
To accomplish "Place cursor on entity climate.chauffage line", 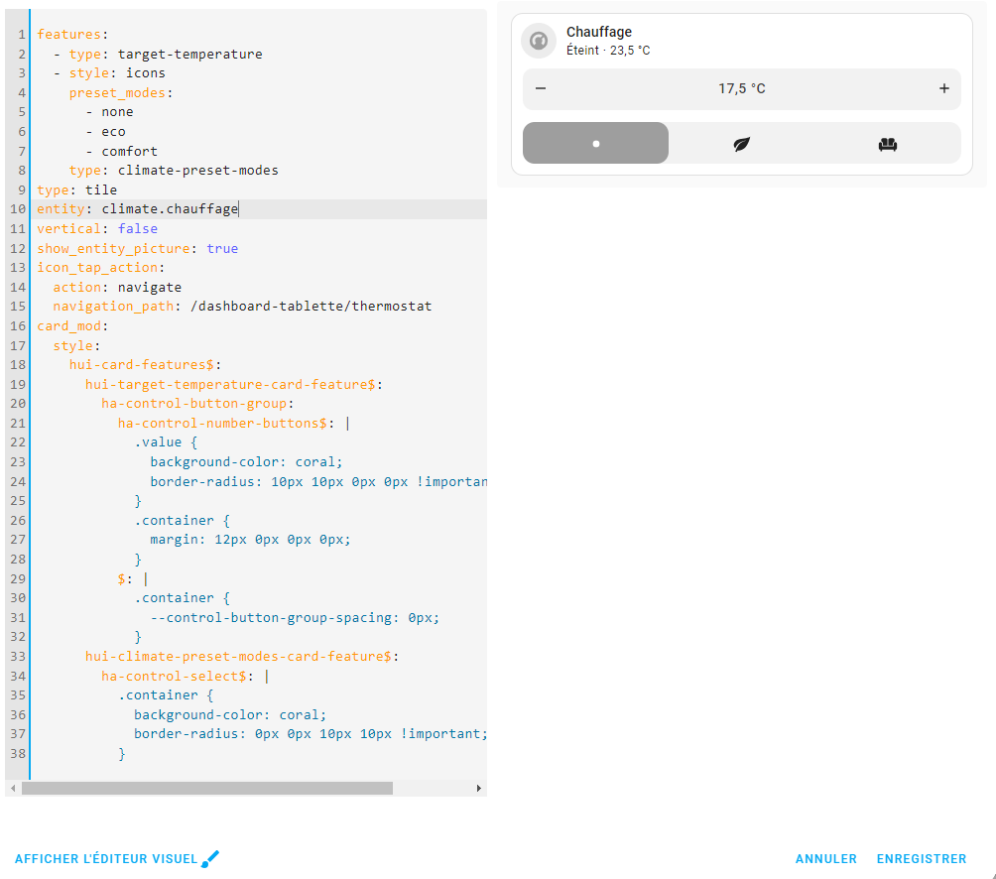I will [169, 209].
